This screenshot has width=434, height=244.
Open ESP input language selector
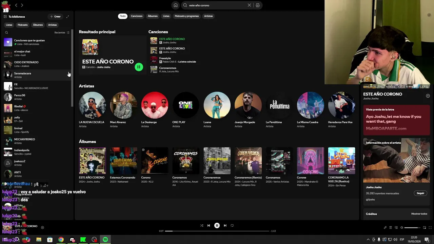[x=402, y=240]
